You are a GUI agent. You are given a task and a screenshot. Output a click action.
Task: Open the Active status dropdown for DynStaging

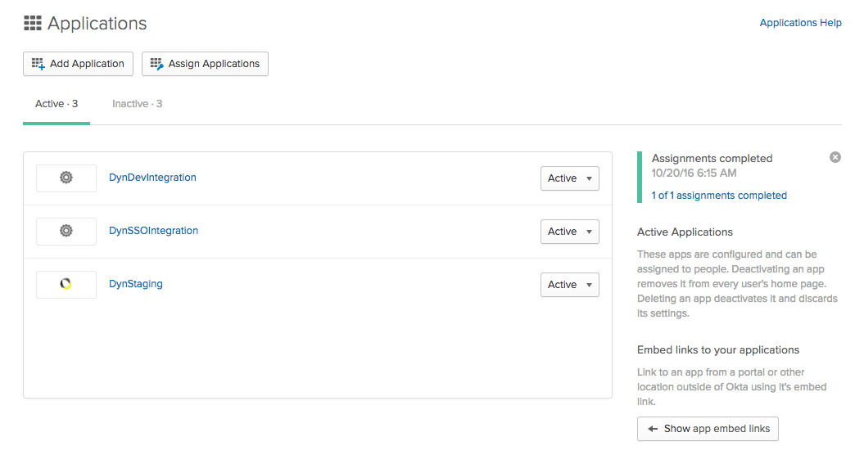(x=570, y=285)
